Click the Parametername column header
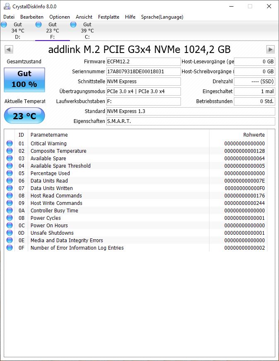 pyautogui.click(x=118, y=135)
